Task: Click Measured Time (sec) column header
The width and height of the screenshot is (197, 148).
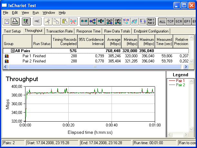Action: click(x=164, y=42)
